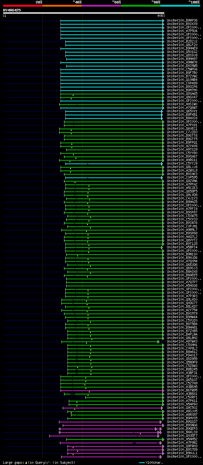Select the UniRef100_P94017 label
Image resolution: width=203 pixels, height=465 pixels.
click(182, 355)
